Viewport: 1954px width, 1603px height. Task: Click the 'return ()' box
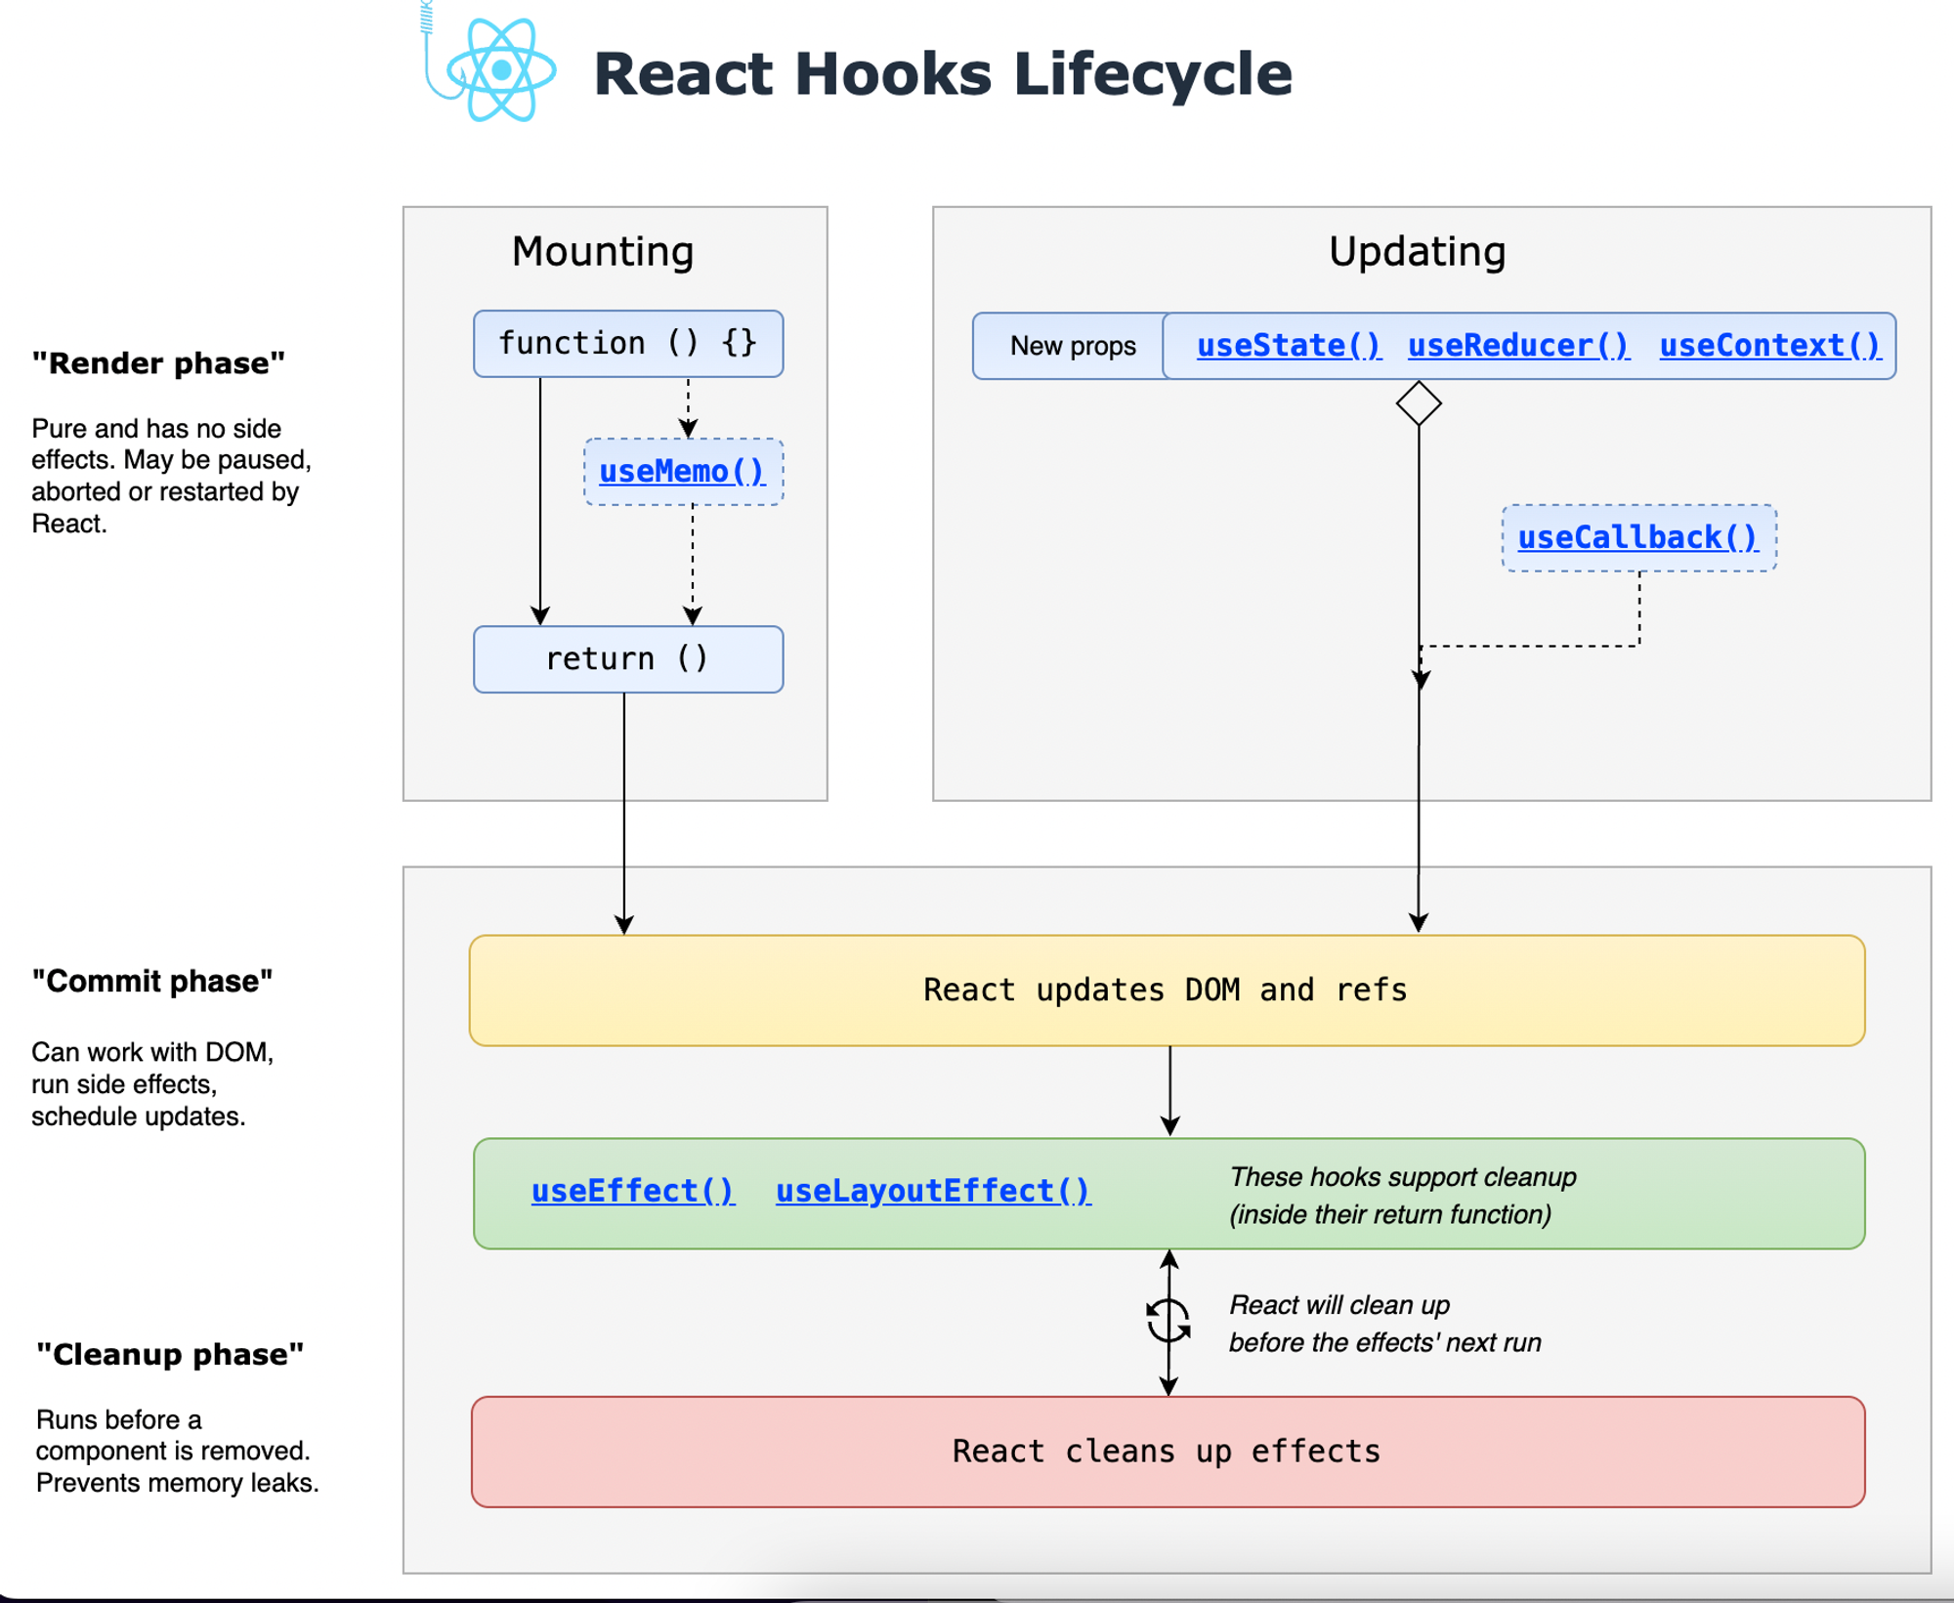[x=628, y=659]
